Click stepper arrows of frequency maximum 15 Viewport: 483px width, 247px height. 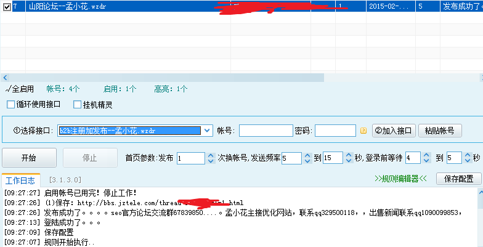click(x=348, y=158)
